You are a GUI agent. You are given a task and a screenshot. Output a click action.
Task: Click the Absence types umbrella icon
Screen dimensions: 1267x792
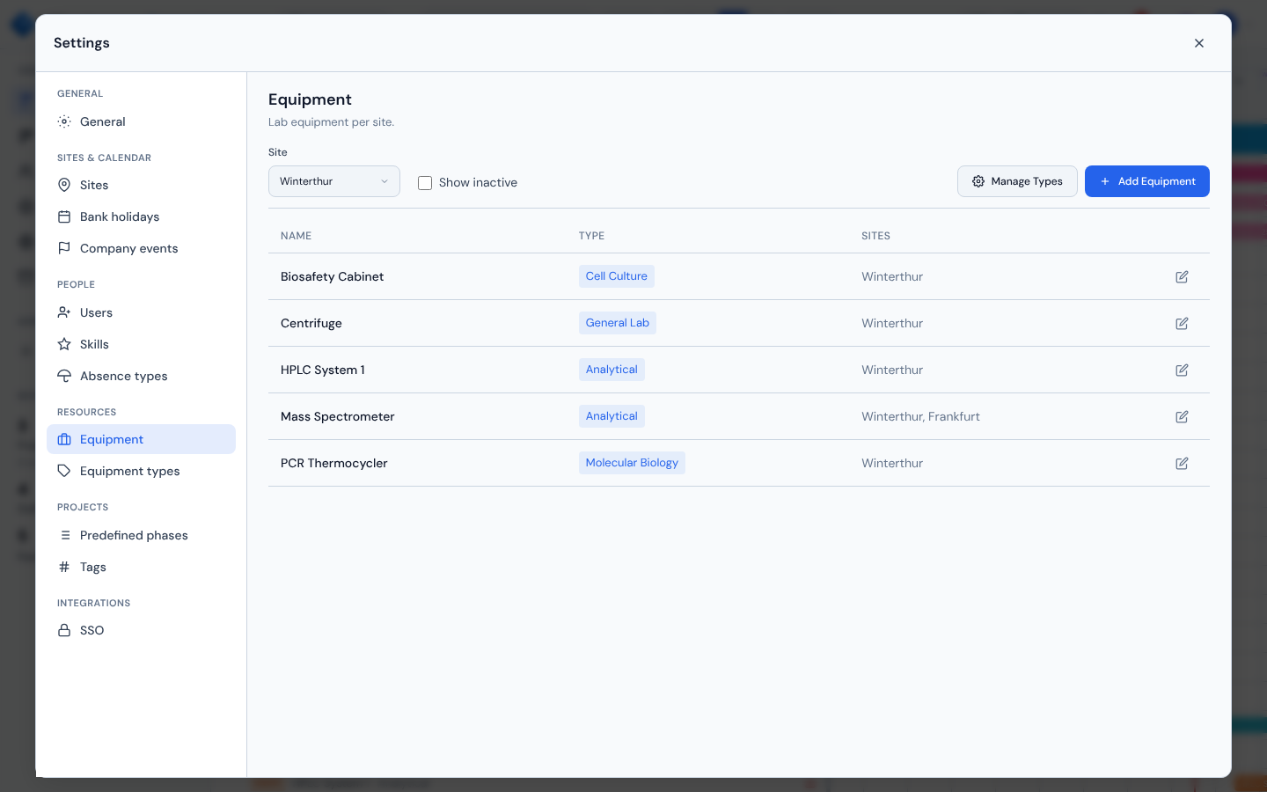point(64,376)
